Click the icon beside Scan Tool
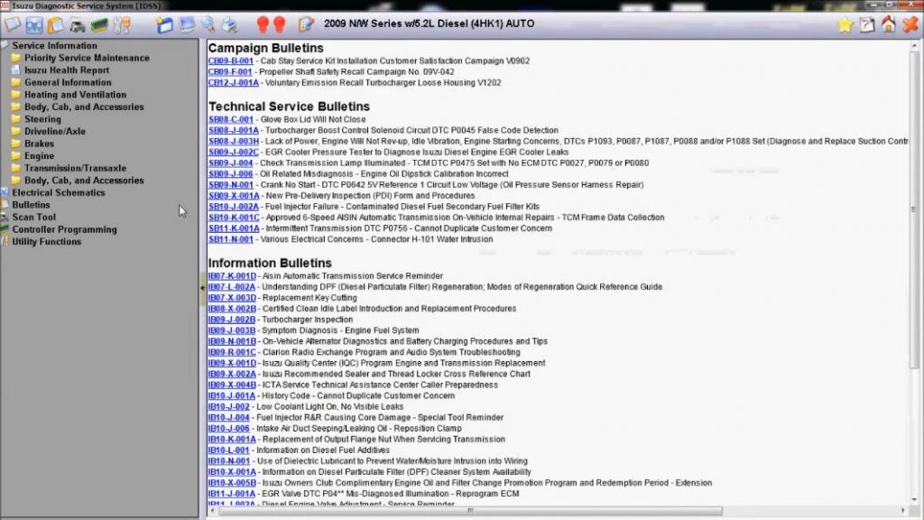 tap(5, 217)
